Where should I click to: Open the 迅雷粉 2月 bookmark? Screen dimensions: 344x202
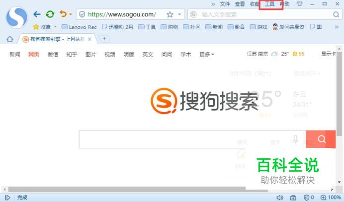[118, 27]
